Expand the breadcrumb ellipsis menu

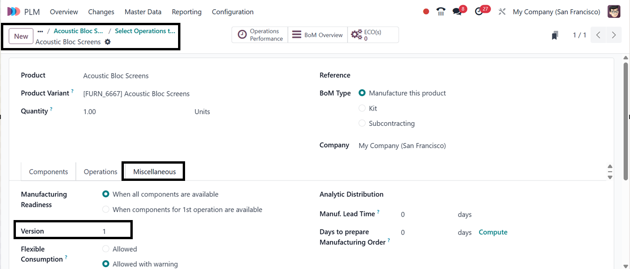pyautogui.click(x=40, y=31)
